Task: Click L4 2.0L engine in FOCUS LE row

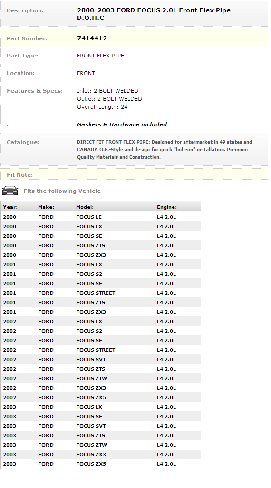Action: pos(166,217)
